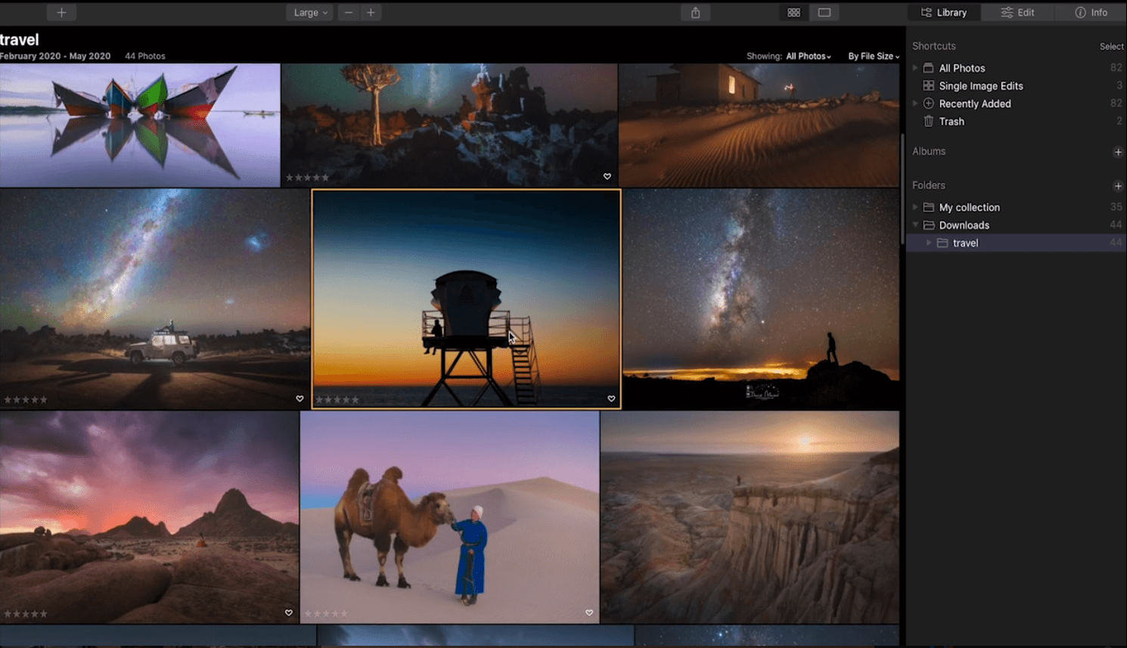Click the zoom out minus button
This screenshot has height=648, width=1127.
[x=348, y=12]
